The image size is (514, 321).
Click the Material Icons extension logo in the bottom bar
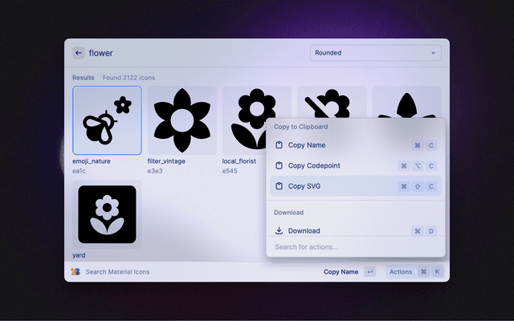click(x=75, y=272)
